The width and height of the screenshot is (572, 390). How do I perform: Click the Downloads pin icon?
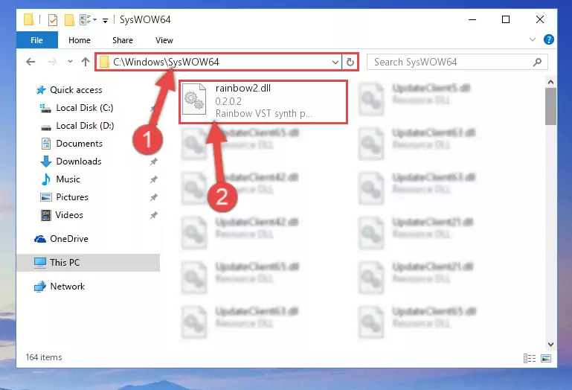coord(153,162)
